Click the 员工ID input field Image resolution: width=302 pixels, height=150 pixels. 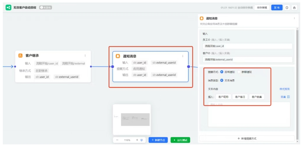click(248, 46)
